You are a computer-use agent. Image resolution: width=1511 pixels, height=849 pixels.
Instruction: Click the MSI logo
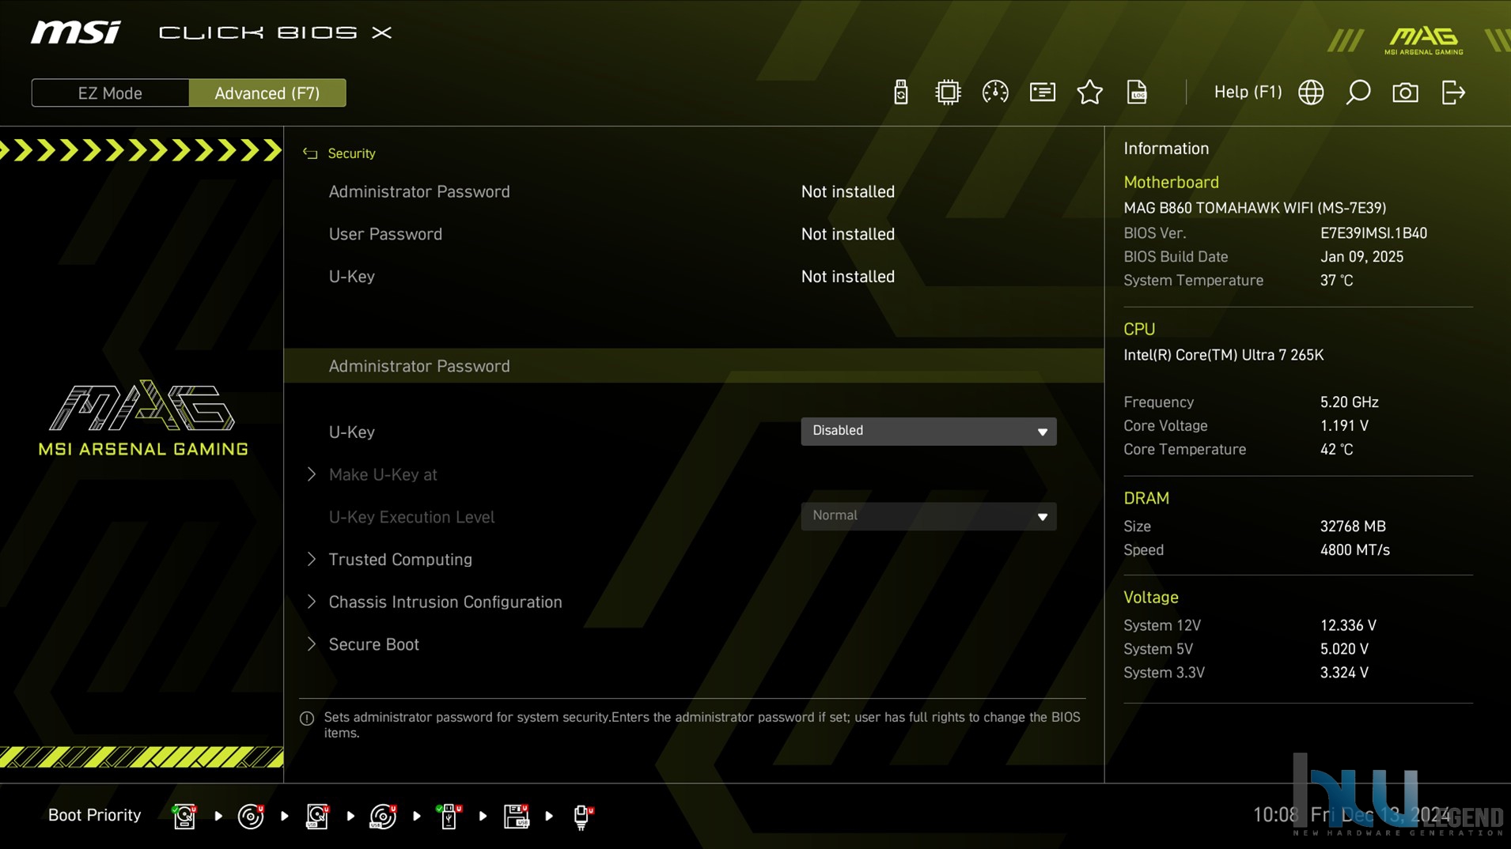tap(76, 32)
